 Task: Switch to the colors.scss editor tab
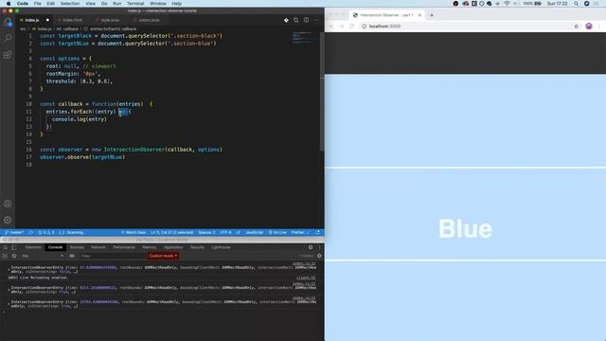click(x=149, y=20)
